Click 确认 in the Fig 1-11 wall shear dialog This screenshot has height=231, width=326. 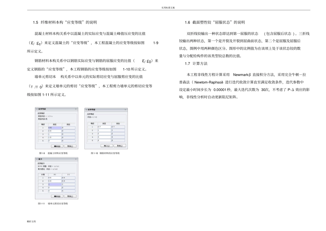point(57,196)
